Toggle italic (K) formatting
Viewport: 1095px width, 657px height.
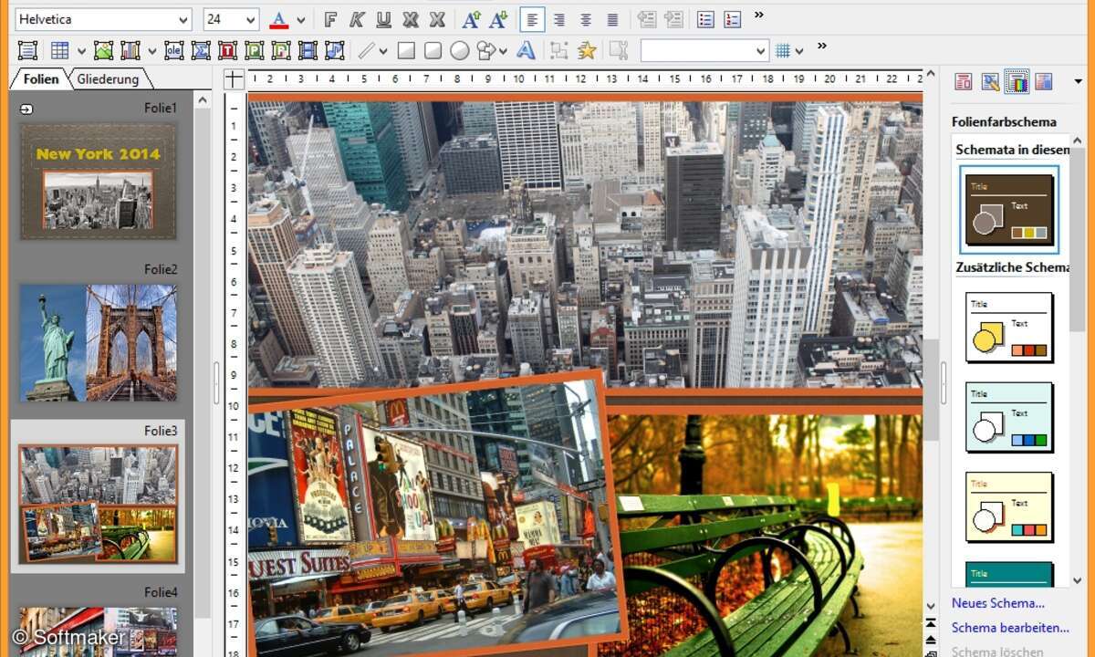click(x=358, y=19)
